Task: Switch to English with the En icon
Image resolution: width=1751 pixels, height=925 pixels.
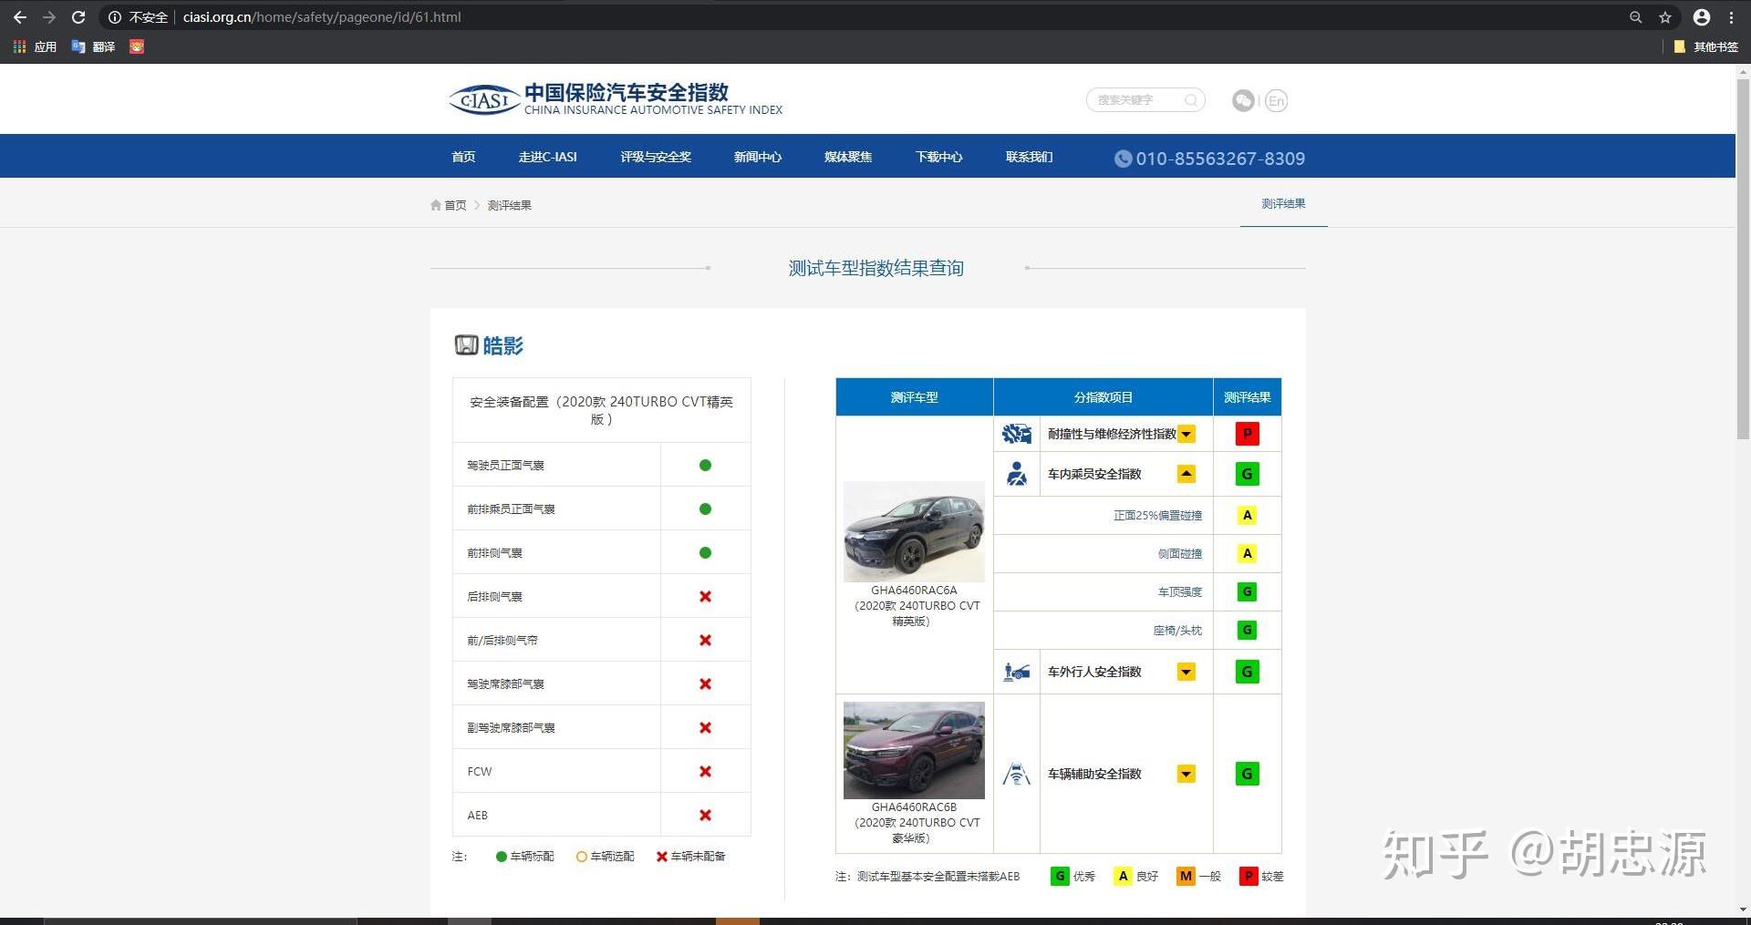Action: 1276,100
